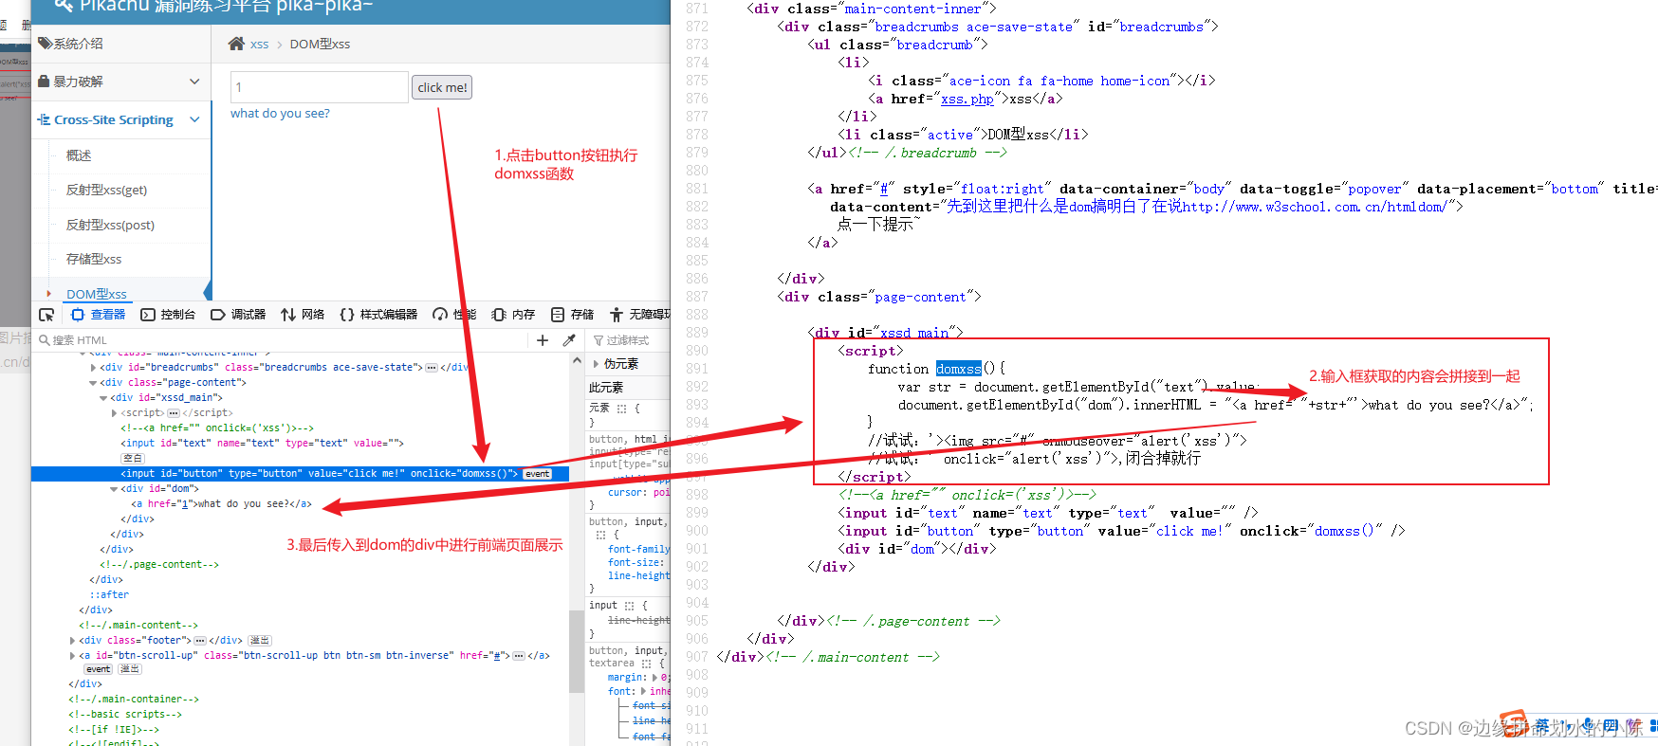Open the DOM型xss submenu item
Screen dimensions: 1658x746
tap(96, 294)
